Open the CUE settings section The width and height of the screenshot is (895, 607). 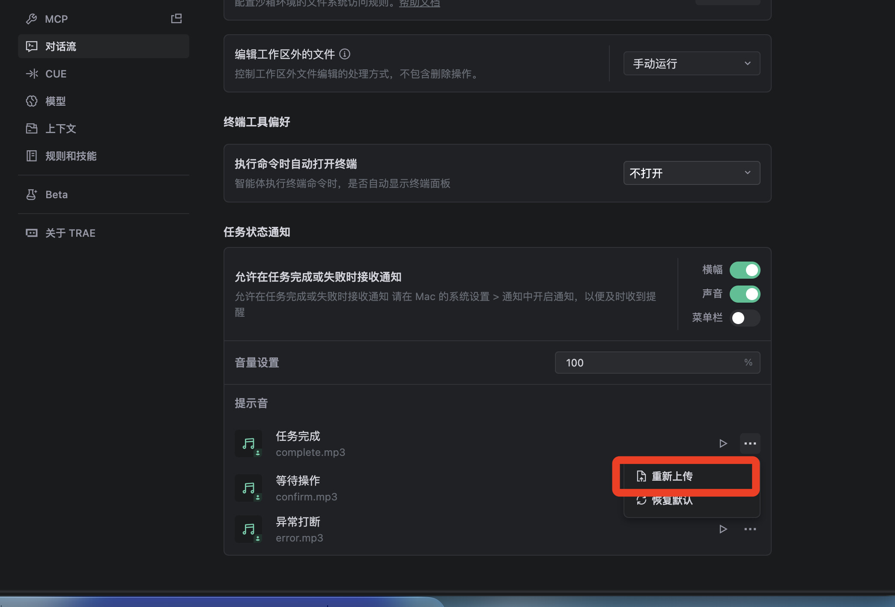coord(103,74)
